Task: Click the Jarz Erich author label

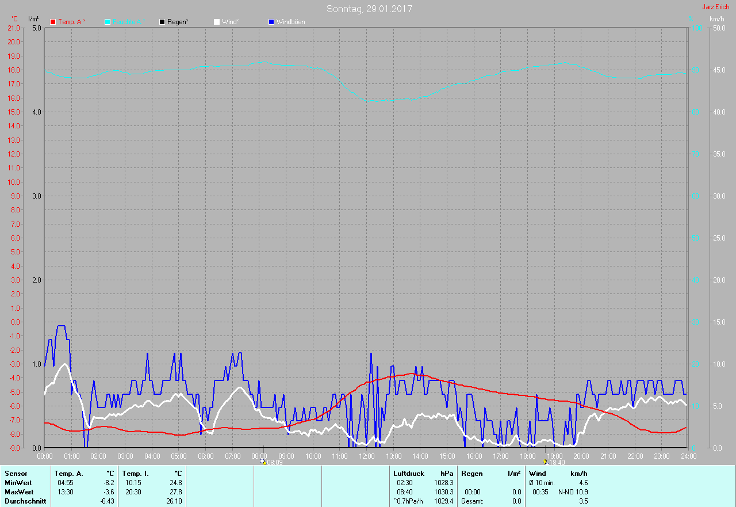Action: tap(715, 7)
